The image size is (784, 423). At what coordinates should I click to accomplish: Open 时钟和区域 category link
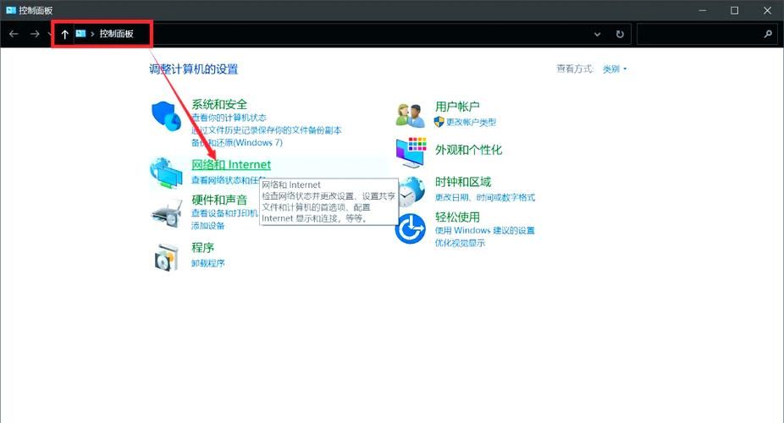click(x=463, y=182)
